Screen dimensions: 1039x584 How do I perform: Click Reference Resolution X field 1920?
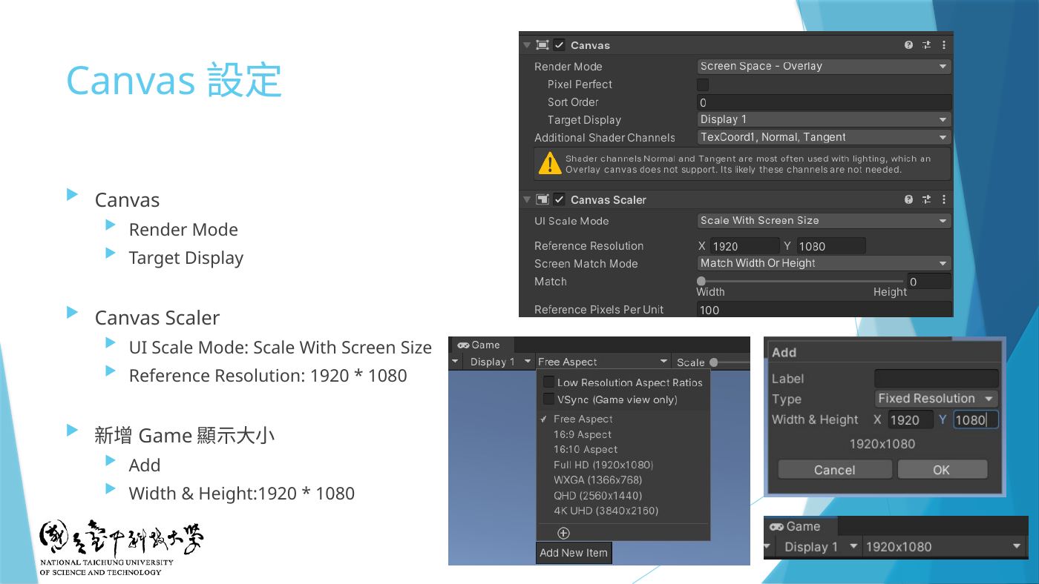(x=744, y=246)
